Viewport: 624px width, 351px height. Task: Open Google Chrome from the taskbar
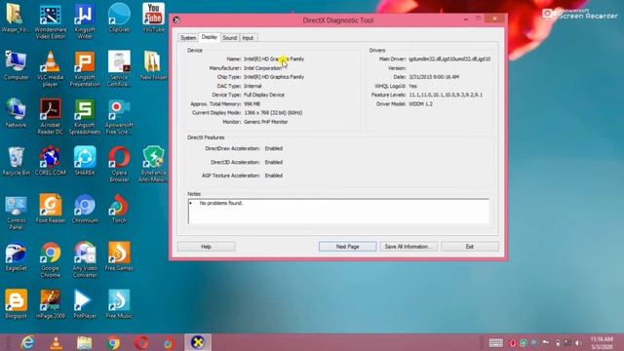pyautogui.click(x=113, y=342)
